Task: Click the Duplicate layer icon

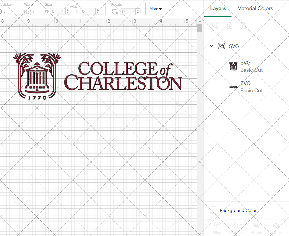Action: [x=229, y=26]
